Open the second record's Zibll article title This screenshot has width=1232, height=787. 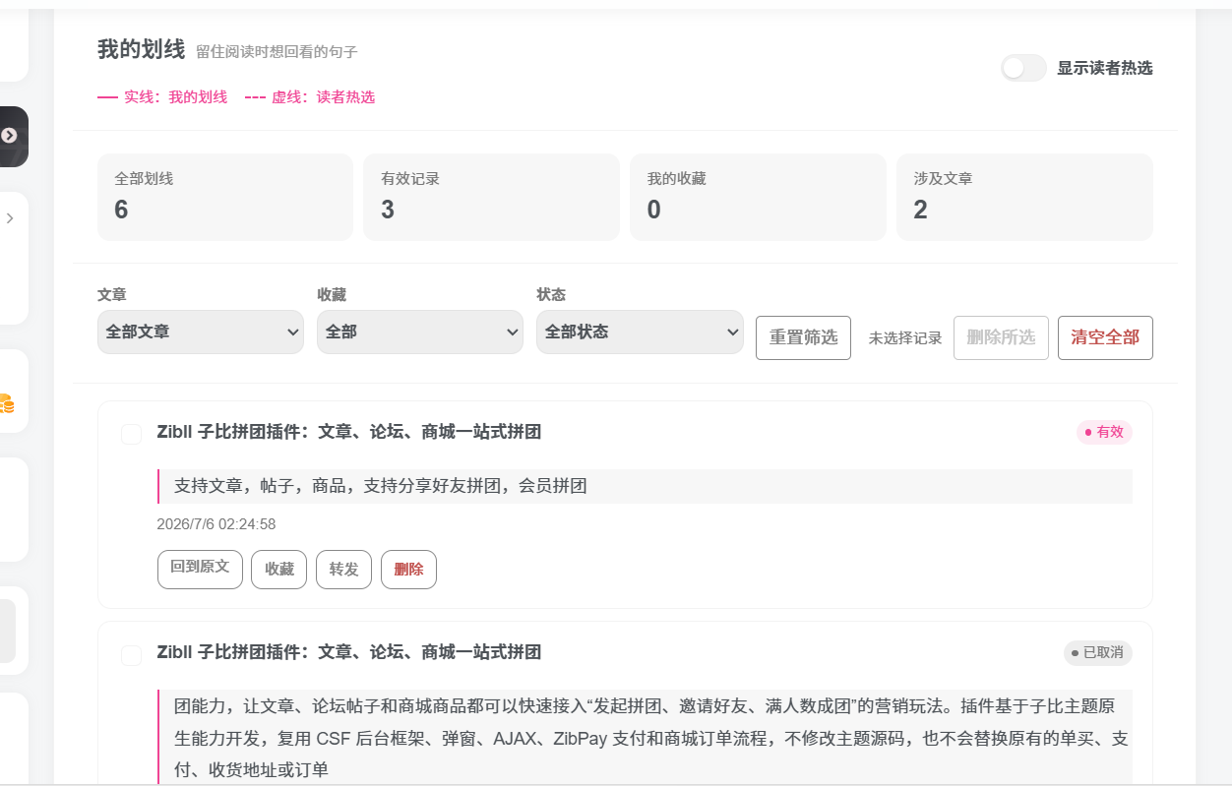[349, 652]
